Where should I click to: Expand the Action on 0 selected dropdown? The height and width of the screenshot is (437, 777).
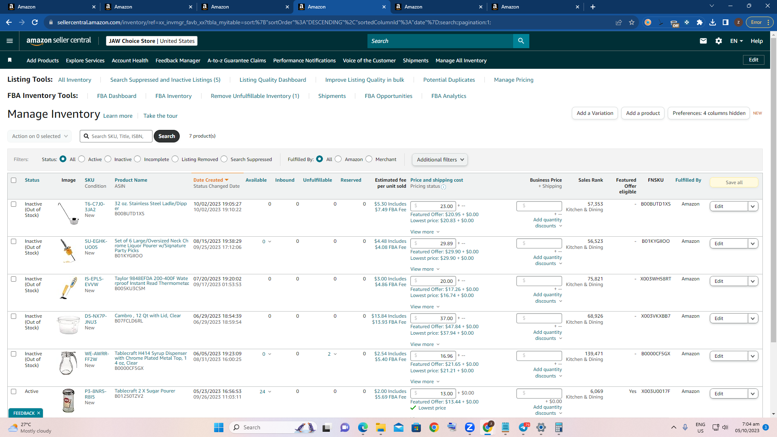coord(40,136)
